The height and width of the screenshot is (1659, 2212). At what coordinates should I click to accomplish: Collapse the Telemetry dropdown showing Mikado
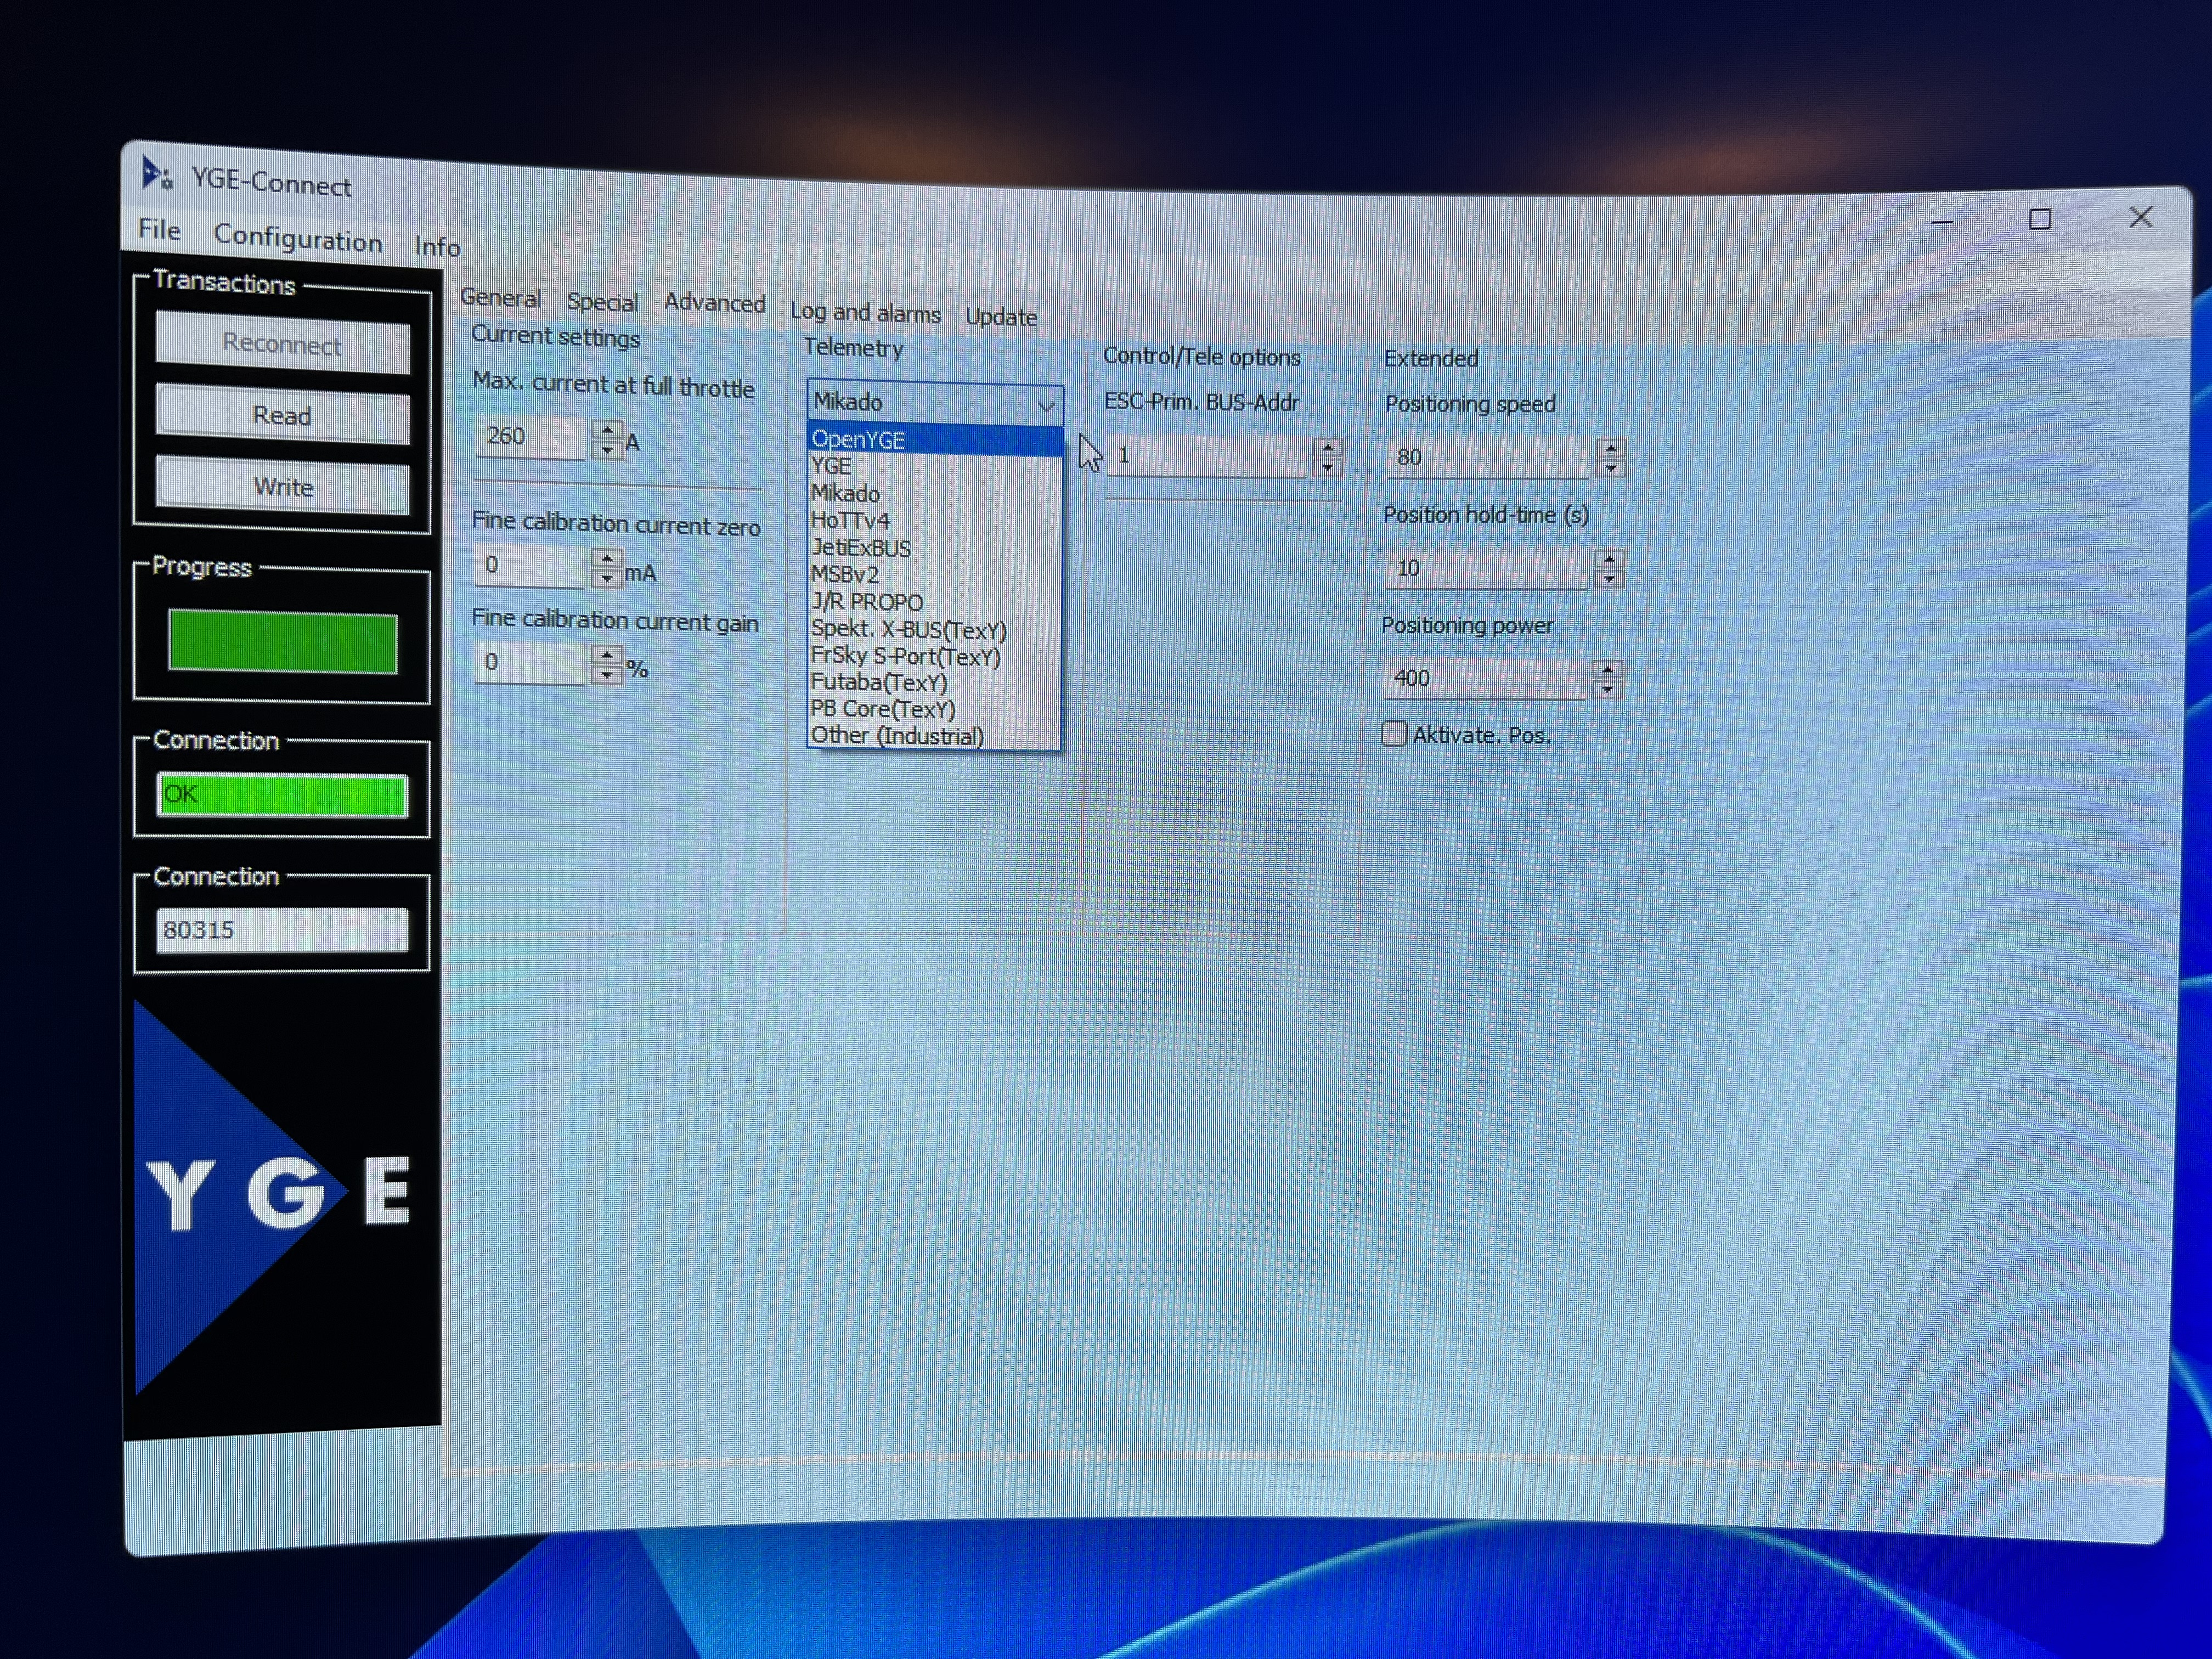tap(1045, 405)
